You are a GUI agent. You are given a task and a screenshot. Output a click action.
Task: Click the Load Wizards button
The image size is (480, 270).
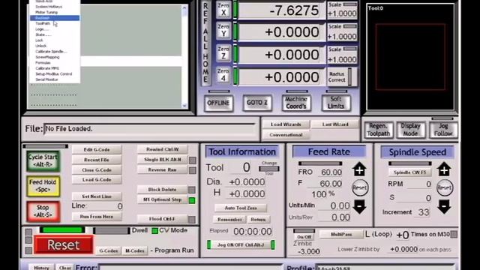286,124
